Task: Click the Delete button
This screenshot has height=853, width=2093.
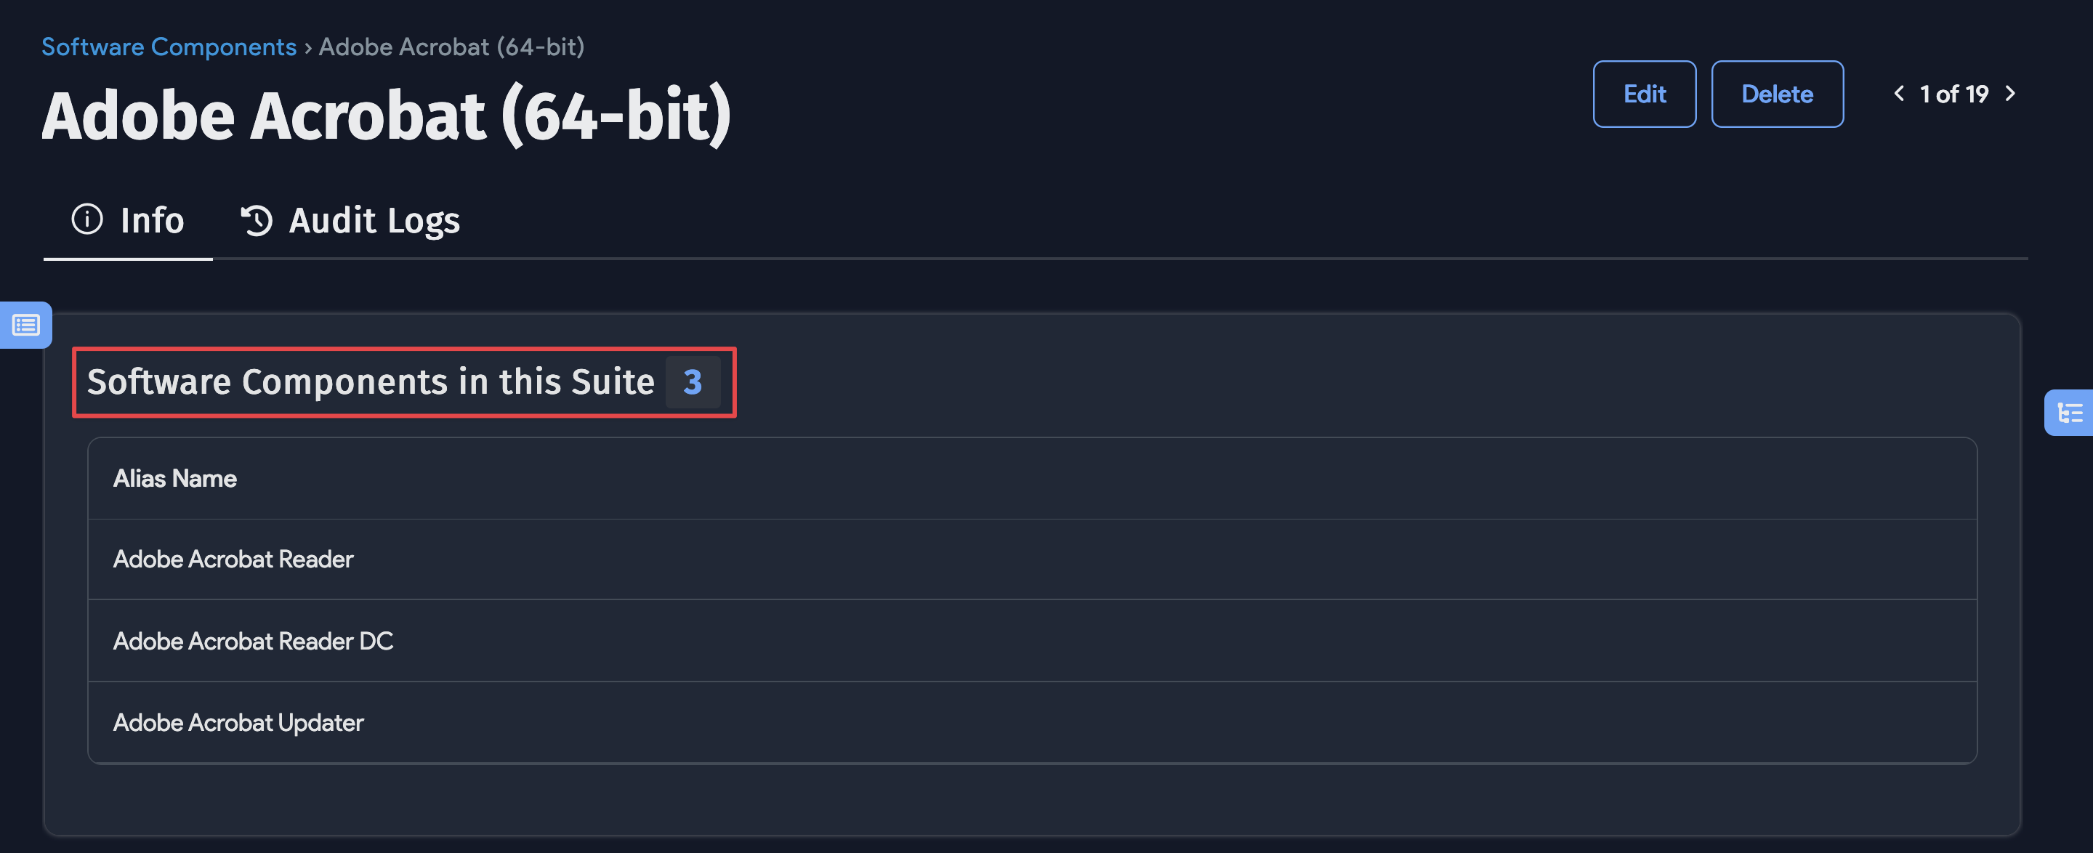Action: 1777,94
